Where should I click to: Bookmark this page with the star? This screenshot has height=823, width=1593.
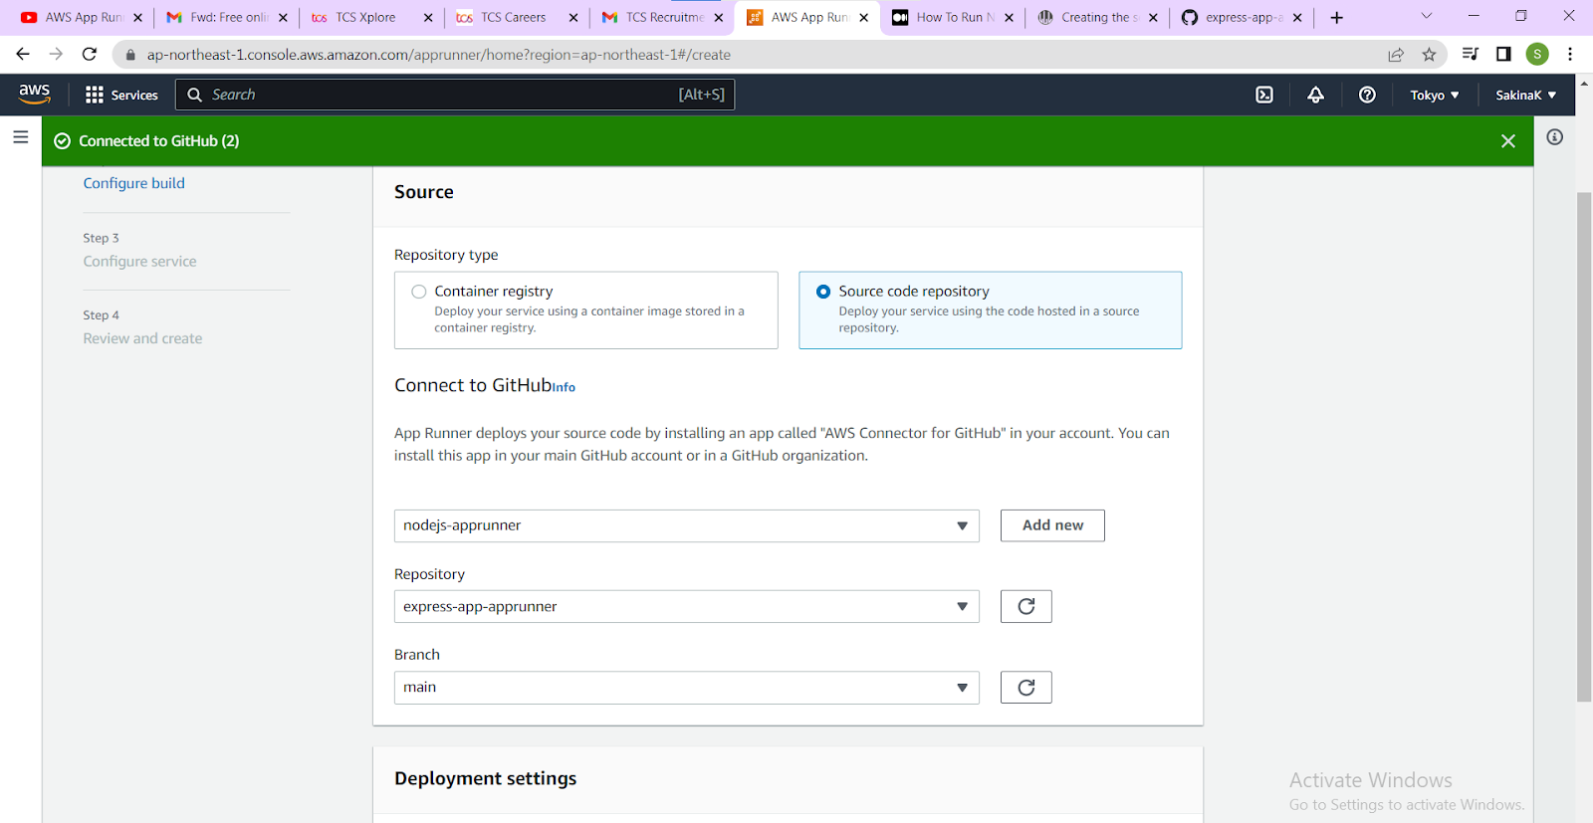click(x=1429, y=55)
